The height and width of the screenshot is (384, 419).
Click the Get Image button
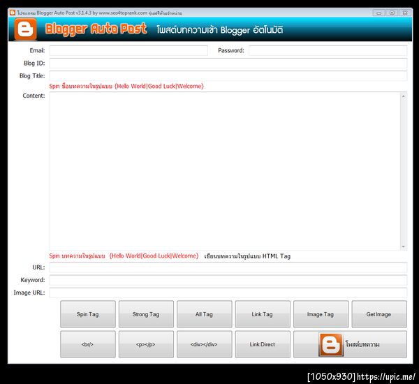(x=379, y=314)
